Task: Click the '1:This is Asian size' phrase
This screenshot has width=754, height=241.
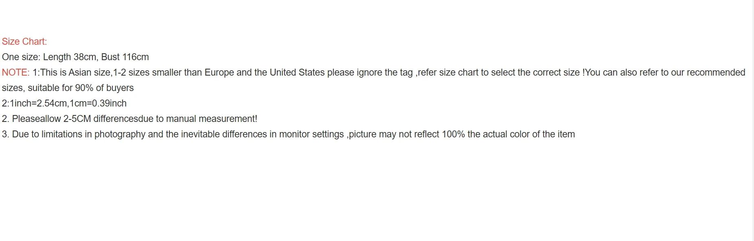Action: 71,72
